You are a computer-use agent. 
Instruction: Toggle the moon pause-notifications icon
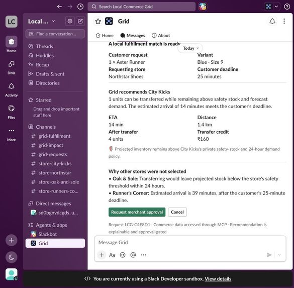click(12, 257)
